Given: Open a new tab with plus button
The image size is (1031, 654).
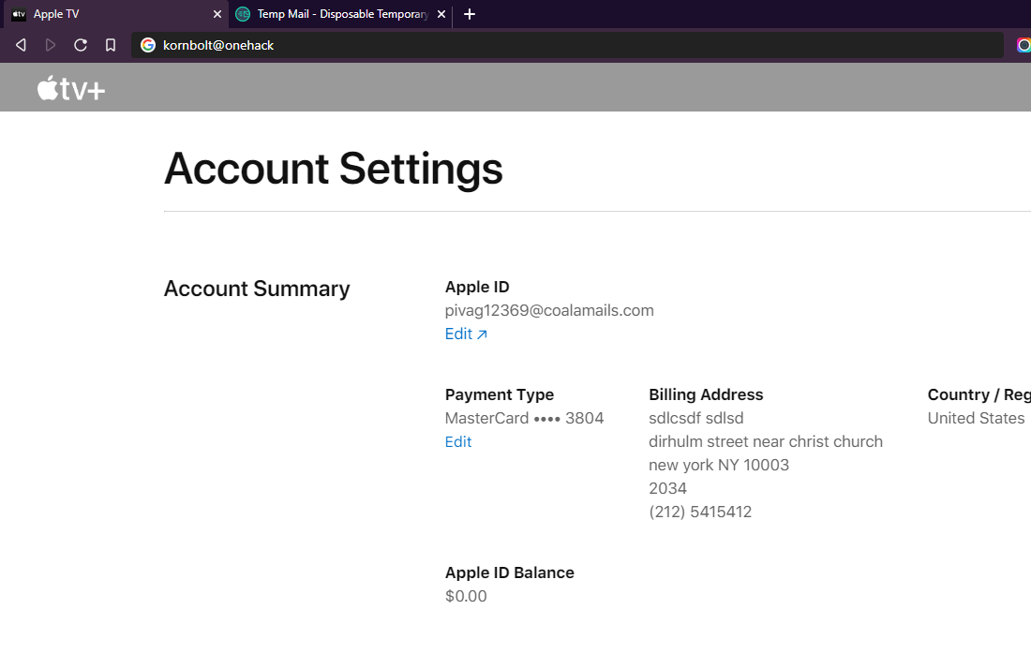Looking at the screenshot, I should click(x=470, y=14).
